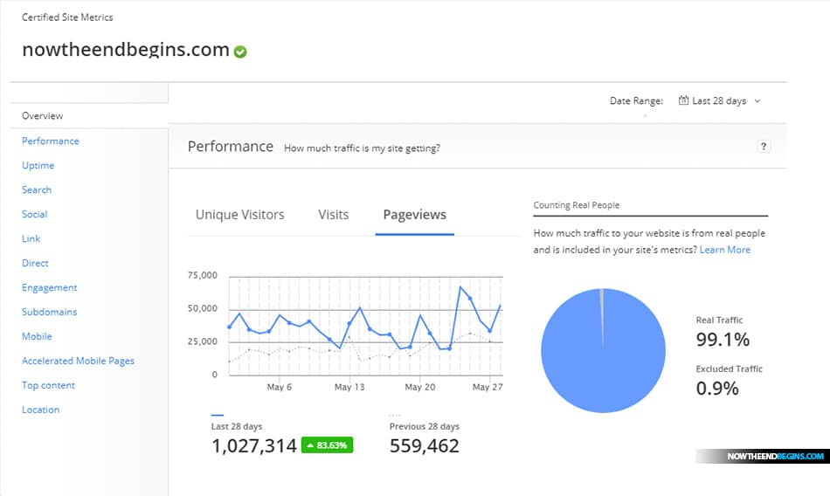Open the question mark help icon
The image size is (830, 496).
point(764,147)
